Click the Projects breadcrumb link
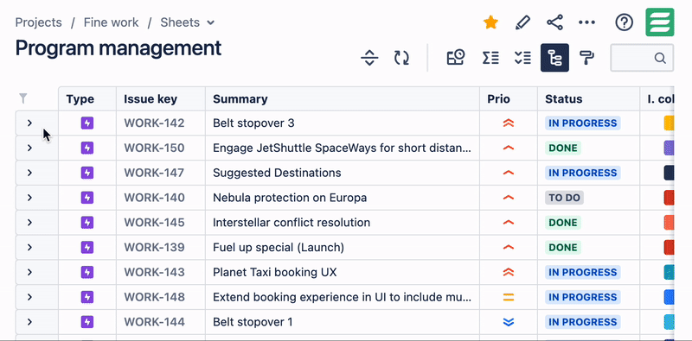Image resolution: width=692 pixels, height=341 pixels. (x=38, y=22)
